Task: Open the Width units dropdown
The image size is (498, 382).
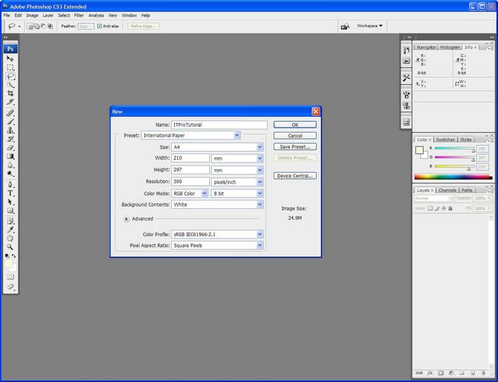Action: coord(237,159)
